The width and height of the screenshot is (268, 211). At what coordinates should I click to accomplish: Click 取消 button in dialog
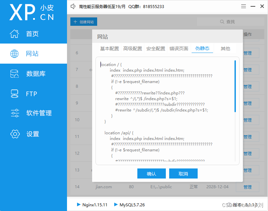(x=183, y=173)
